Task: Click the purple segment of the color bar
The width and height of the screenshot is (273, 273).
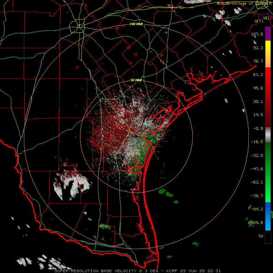Action: coord(268,34)
